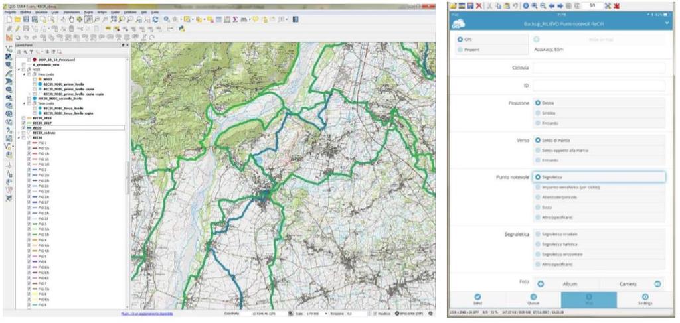The height and width of the screenshot is (323, 680).
Task: Select the RECIR_NODI_secondo_livello layer row
Action: click(60, 99)
